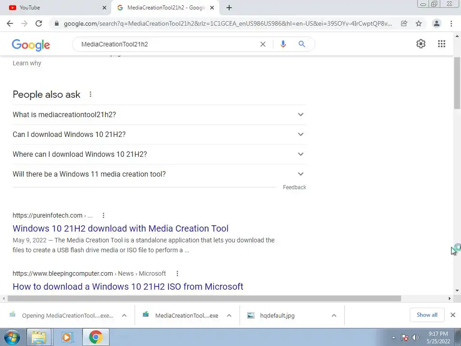Click Feedback under People also ask
Viewport: 461px width, 346px height.
pos(294,187)
